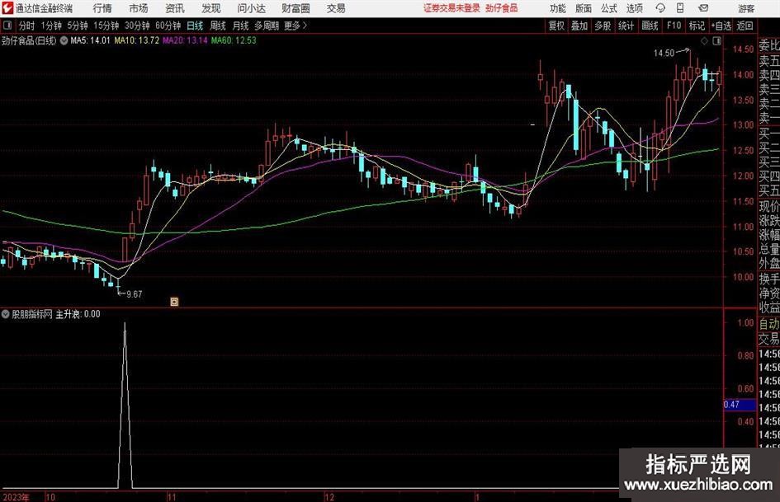Expand the 股朋指标网 sub-indicator dropdown arrow
Viewport: 780px width, 502px height.
coord(6,314)
